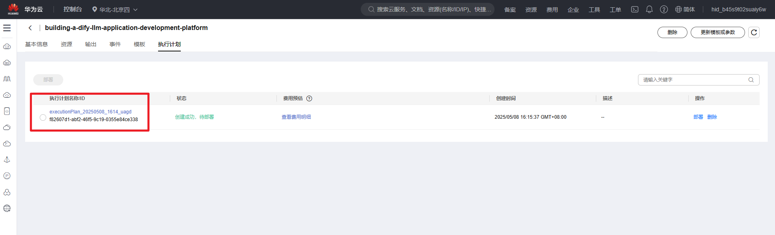Screen dimensions: 775x235
Task: Open the document-shaped sidebar icon
Action: pyautogui.click(x=7, y=111)
